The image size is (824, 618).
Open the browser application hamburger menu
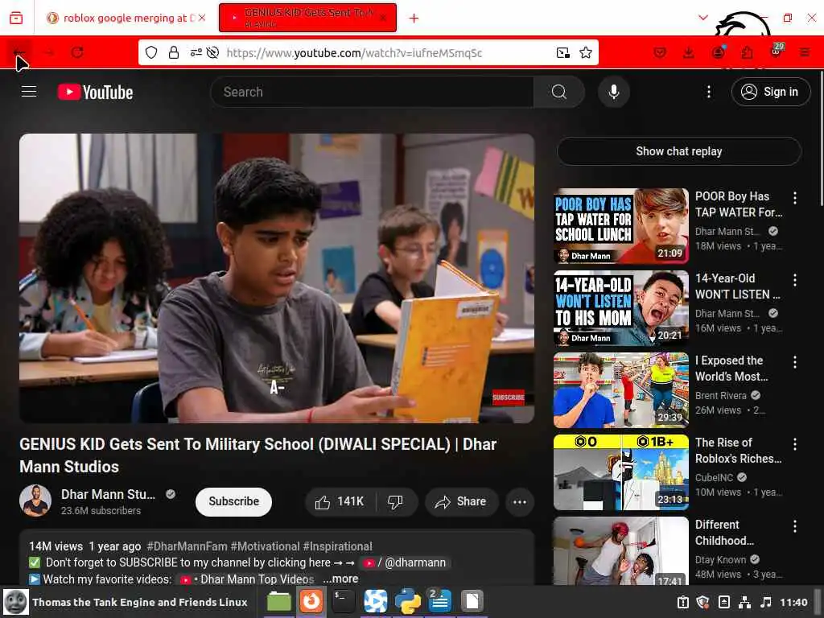[805, 52]
